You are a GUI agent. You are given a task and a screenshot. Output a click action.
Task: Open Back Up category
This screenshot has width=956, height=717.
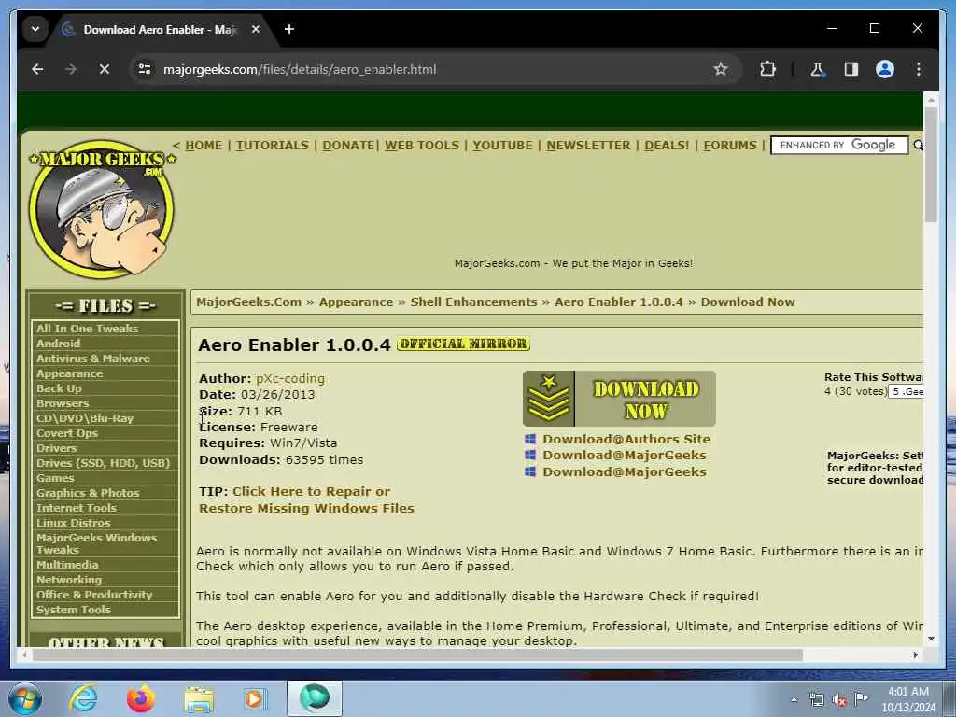click(59, 388)
